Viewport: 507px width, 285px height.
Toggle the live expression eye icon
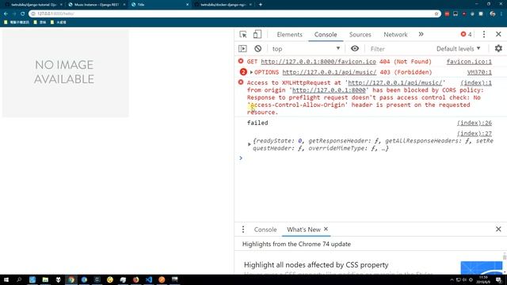(355, 48)
